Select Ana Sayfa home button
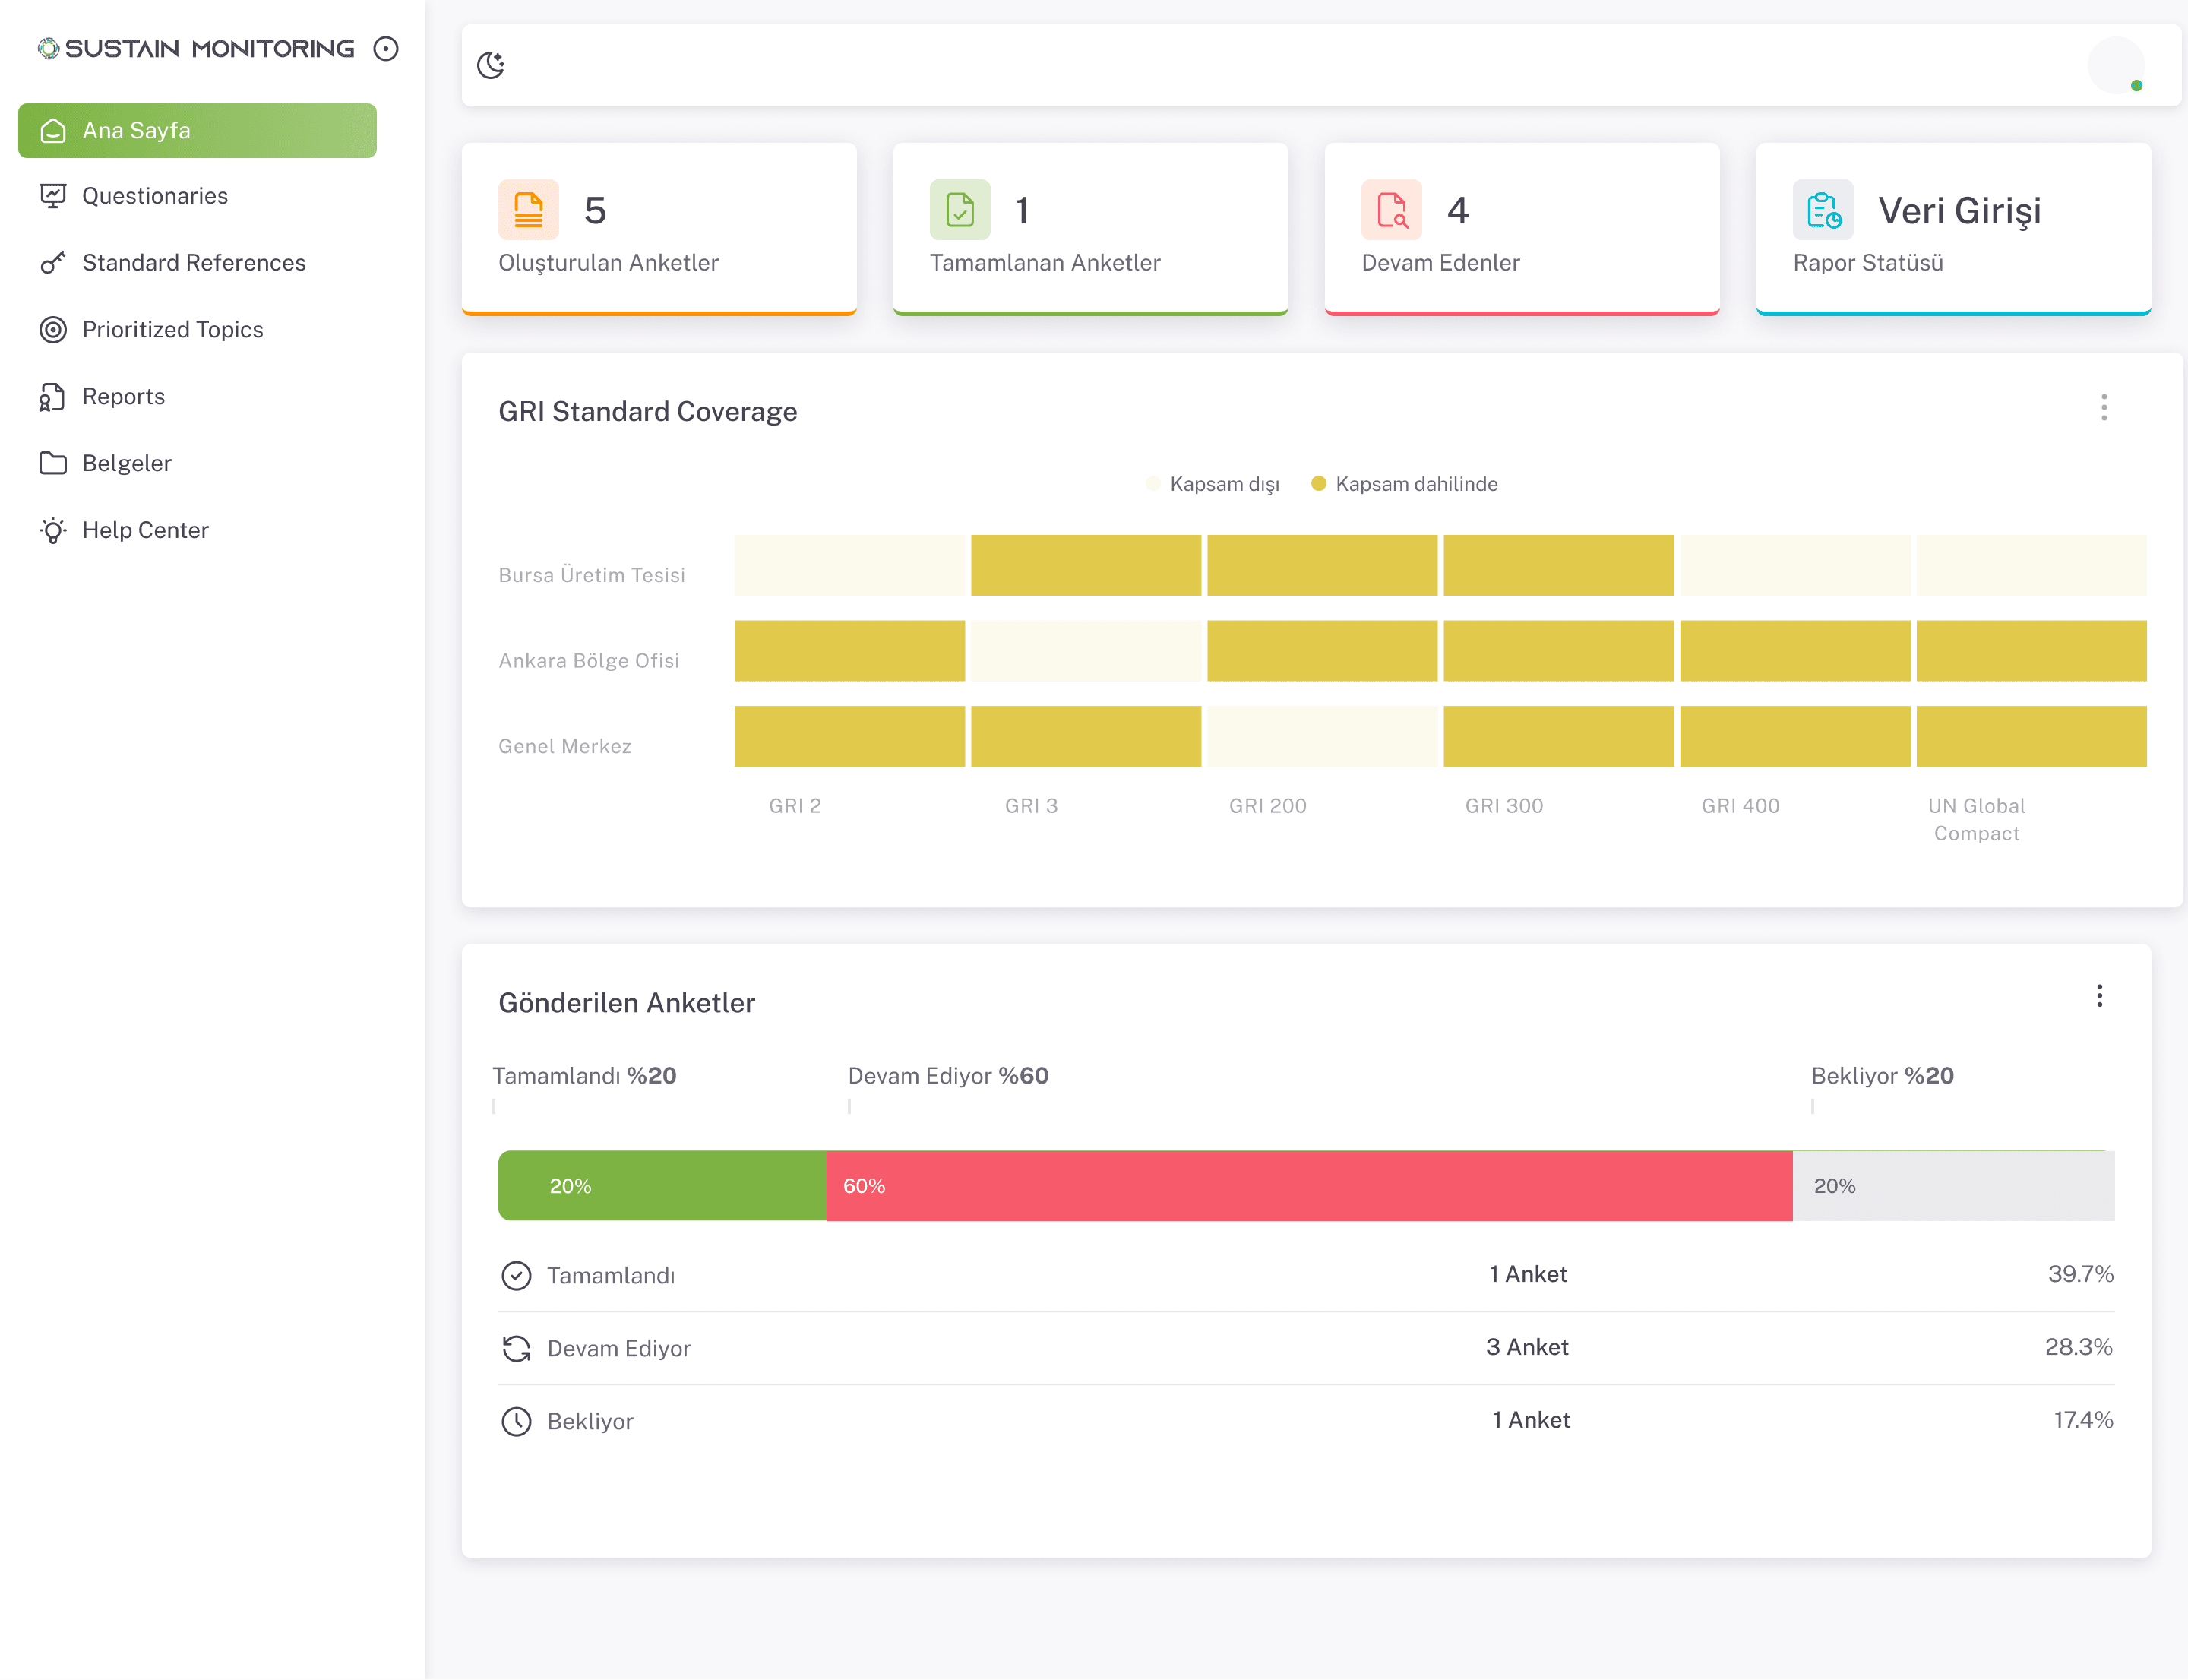The width and height of the screenshot is (2188, 1680). coord(197,131)
